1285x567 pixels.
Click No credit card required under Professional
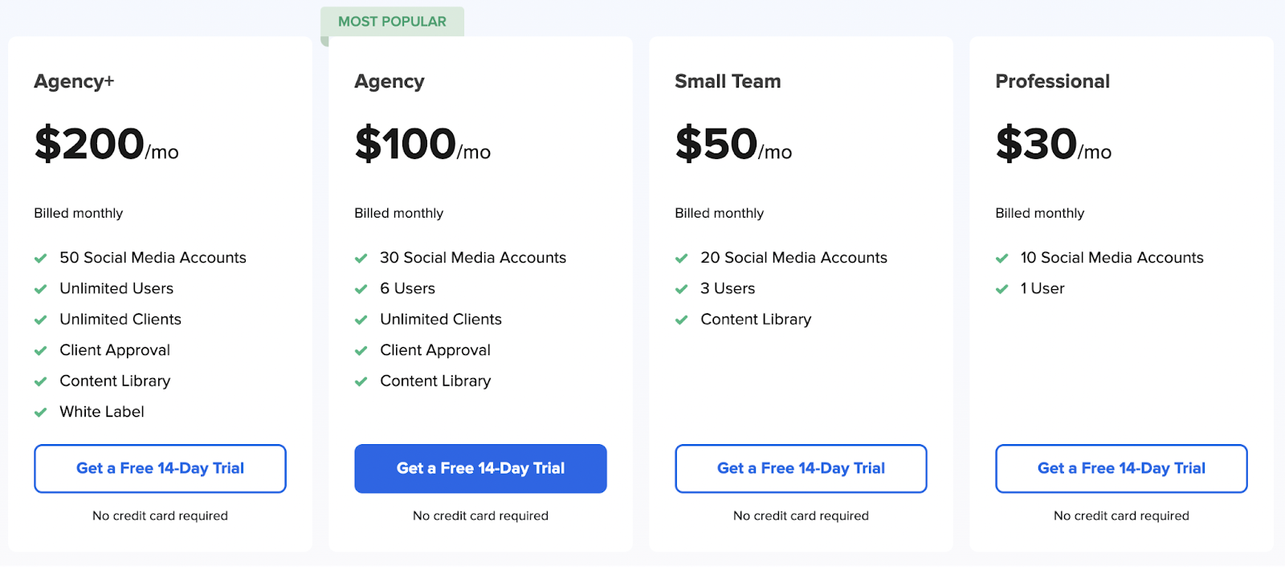(1121, 516)
